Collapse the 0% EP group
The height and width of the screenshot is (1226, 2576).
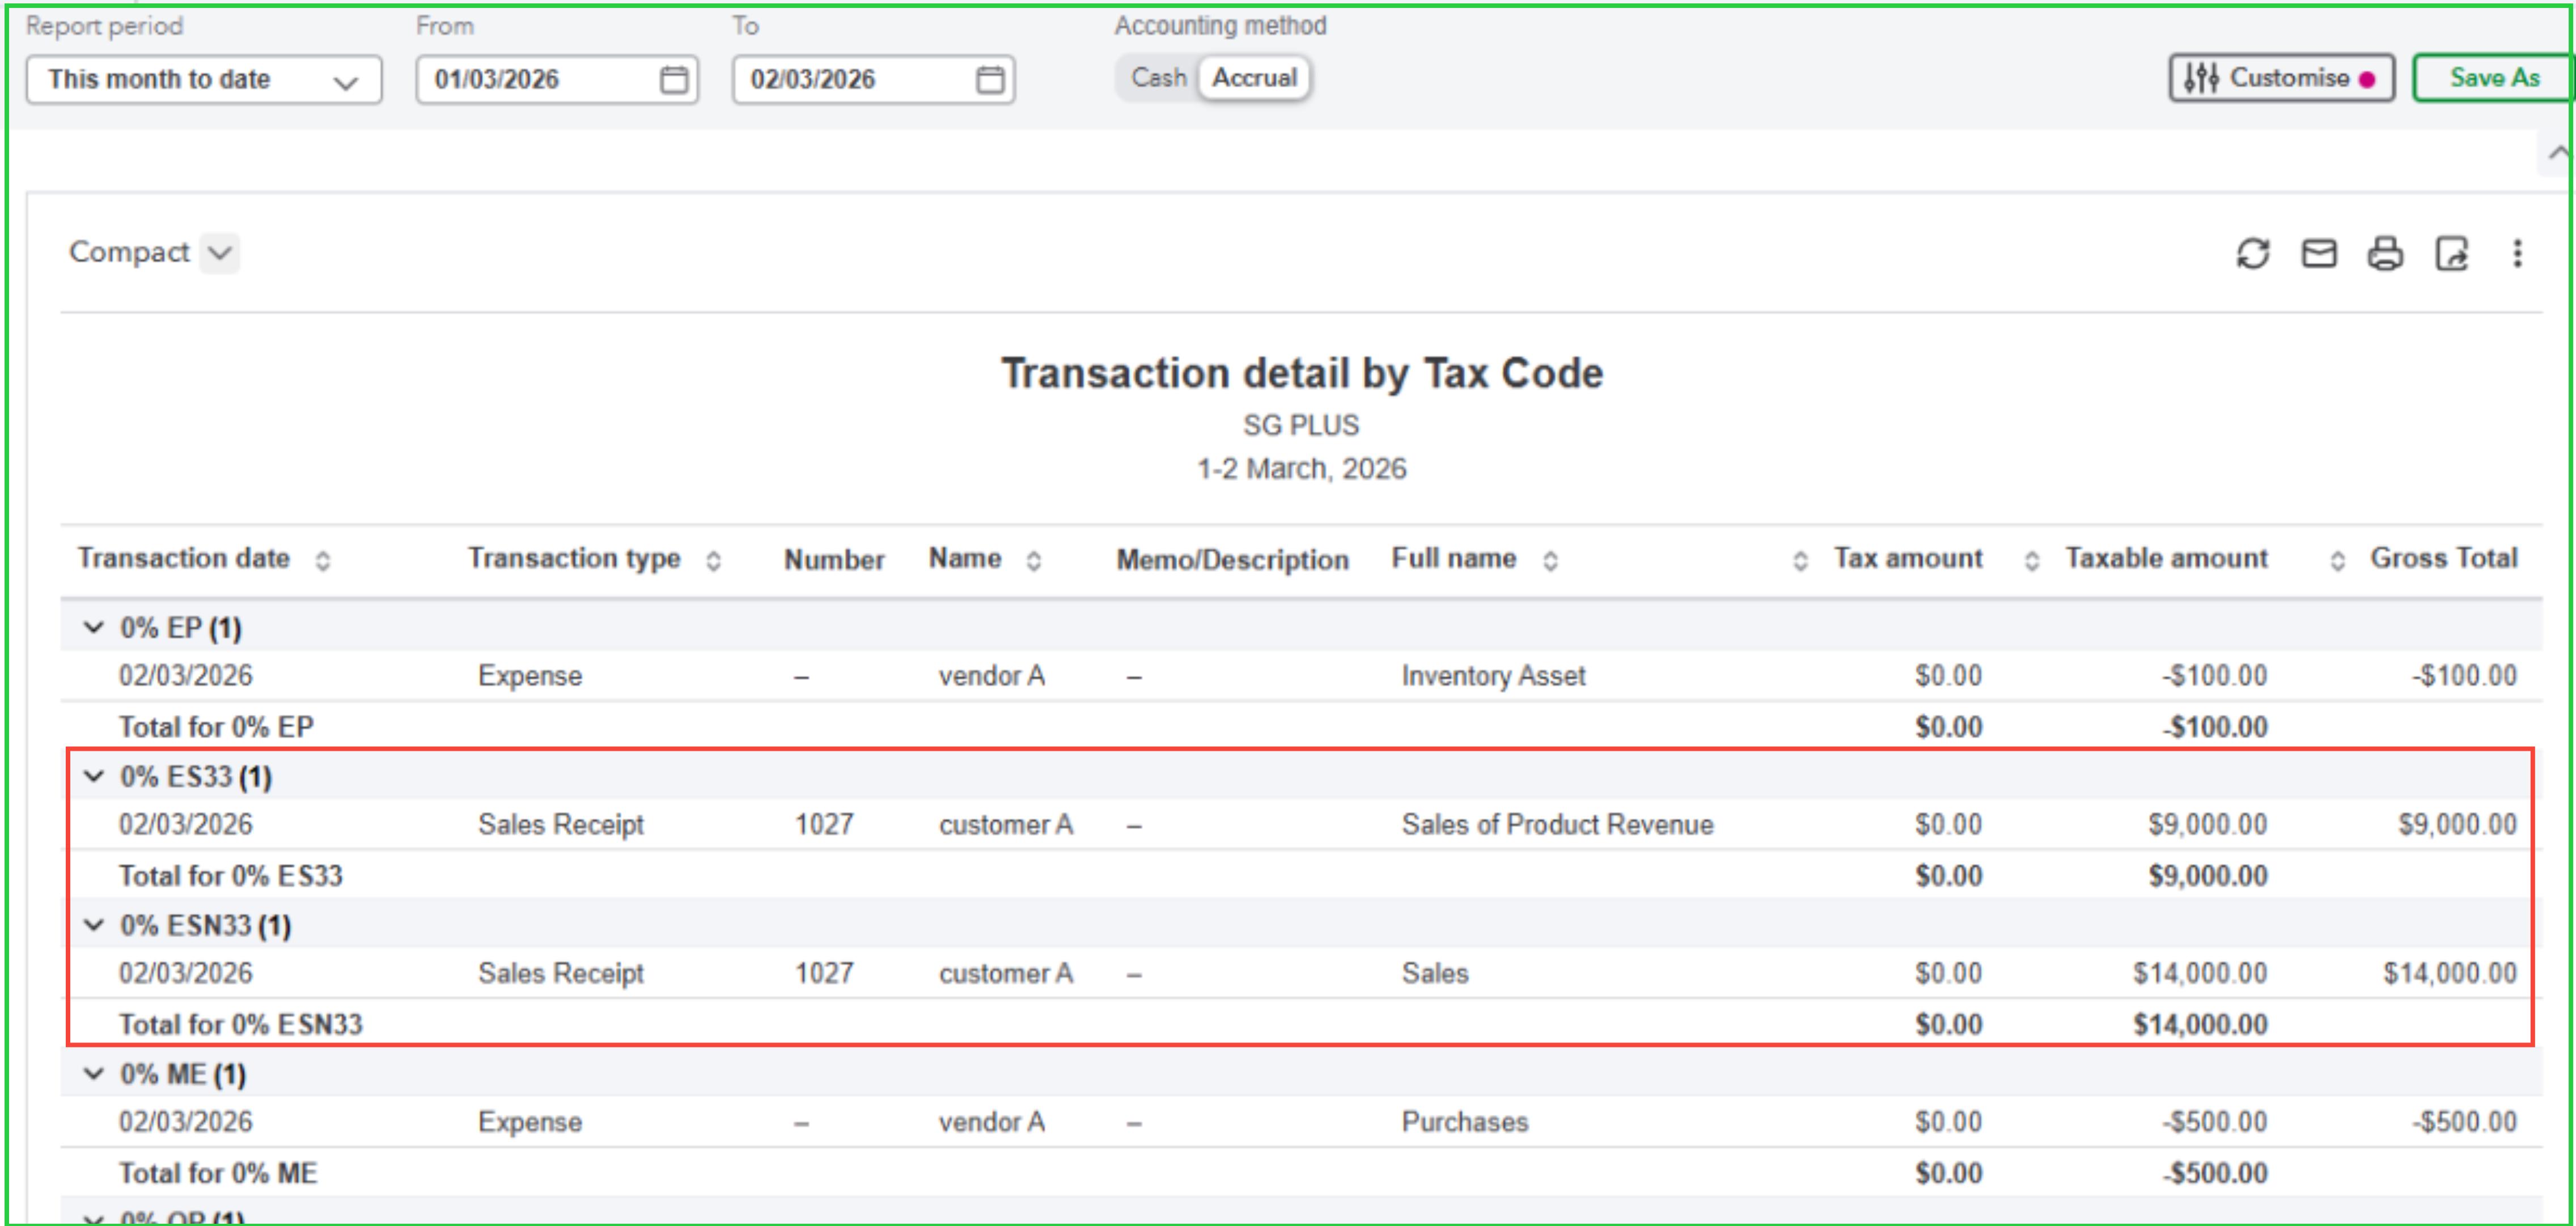(94, 628)
